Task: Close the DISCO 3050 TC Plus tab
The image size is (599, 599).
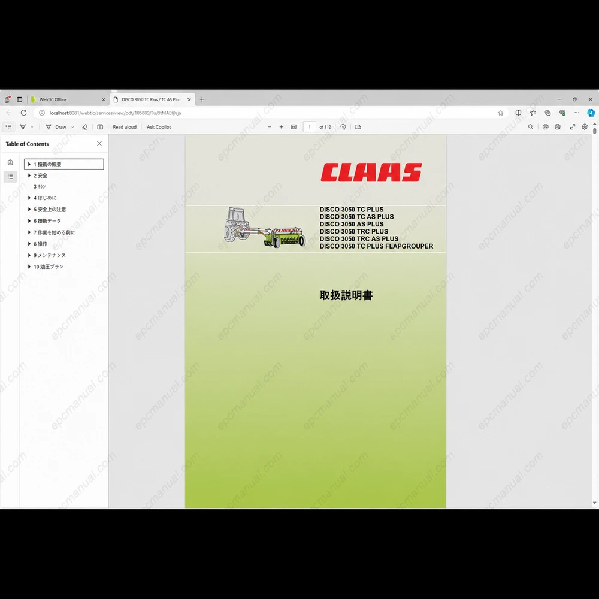Action: [189, 99]
